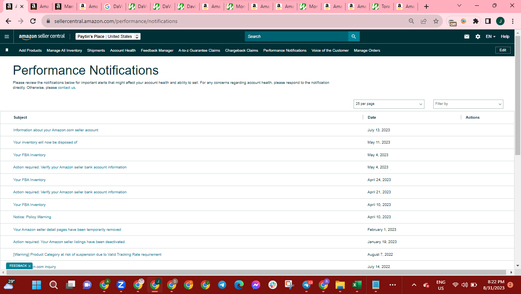Open Shipments in the nav bar
Screen dimensions: 521x294
pyautogui.click(x=96, y=51)
